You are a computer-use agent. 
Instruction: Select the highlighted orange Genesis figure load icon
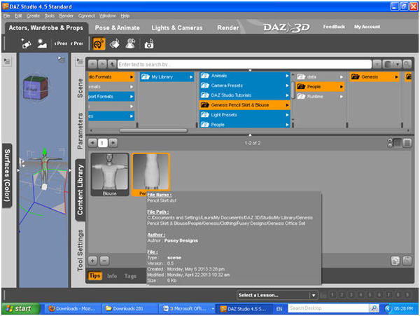[x=99, y=43]
